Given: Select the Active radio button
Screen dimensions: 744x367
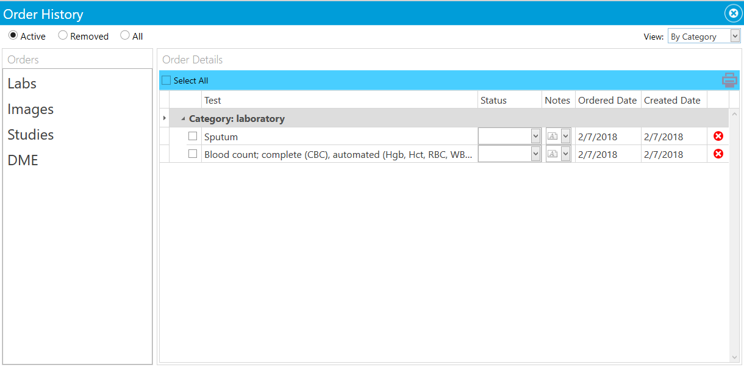Looking at the screenshot, I should 13,35.
